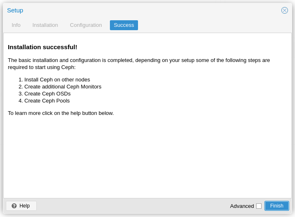Click the 'Create Ceph OSDs' list item

click(x=48, y=94)
